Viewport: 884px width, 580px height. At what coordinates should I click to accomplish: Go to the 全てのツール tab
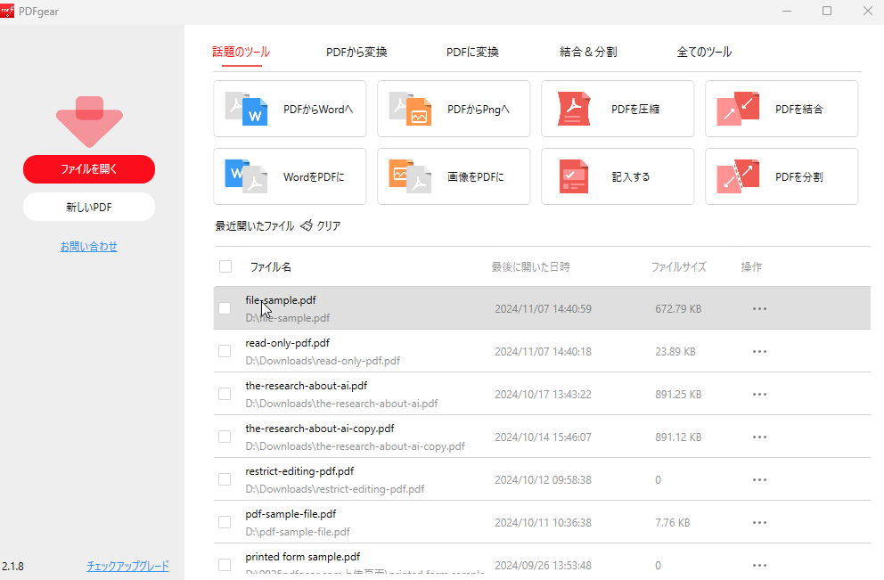point(704,53)
